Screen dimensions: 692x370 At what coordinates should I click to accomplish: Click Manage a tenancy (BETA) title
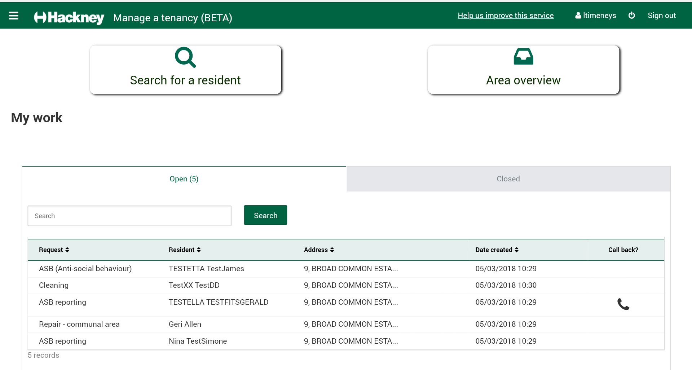(x=173, y=18)
